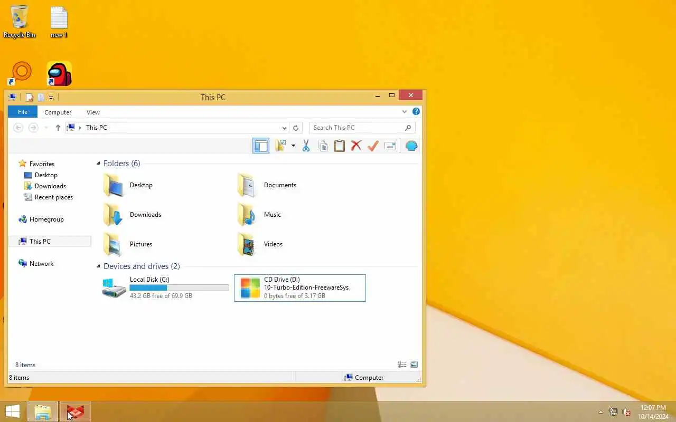
Task: Select the new 1 desktop file
Action: 59,22
